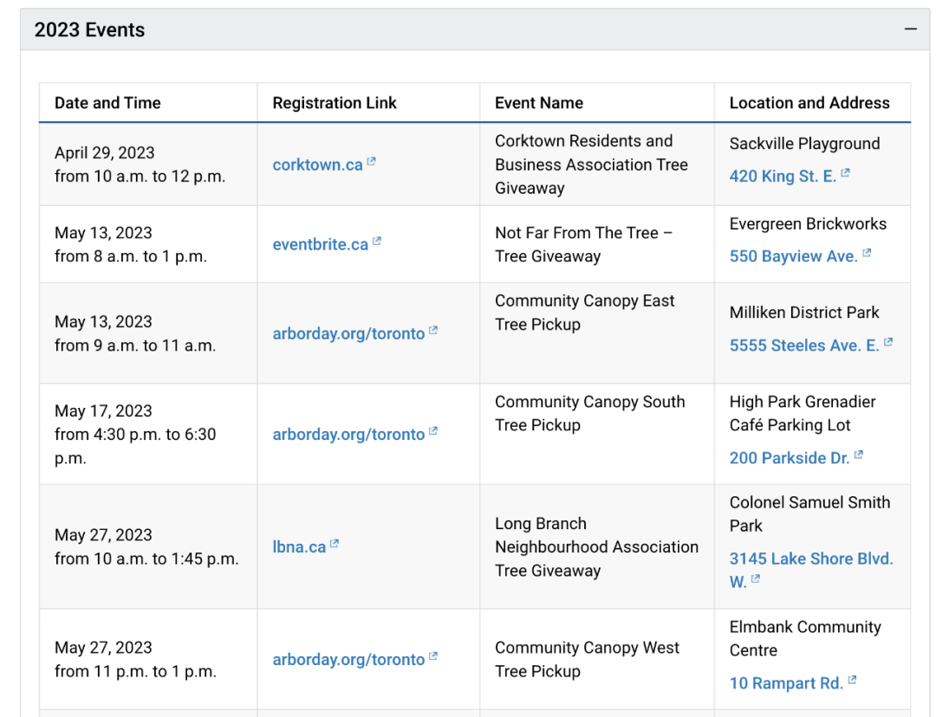Open the 550 Bayview Ave. address link

pyautogui.click(x=793, y=256)
